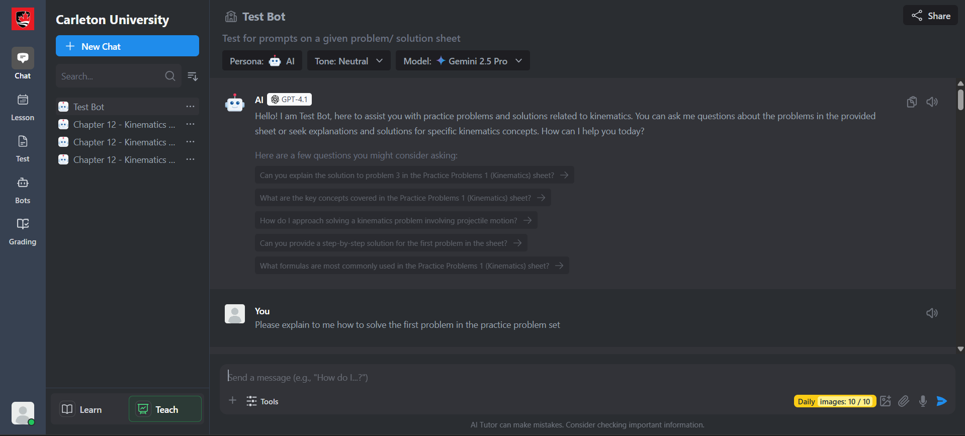965x436 pixels.
Task: Switch to Learn mode
Action: pyautogui.click(x=81, y=409)
